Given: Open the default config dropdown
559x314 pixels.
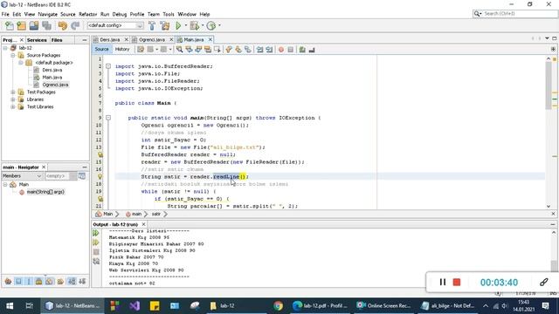Looking at the screenshot, I should coord(115,25).
